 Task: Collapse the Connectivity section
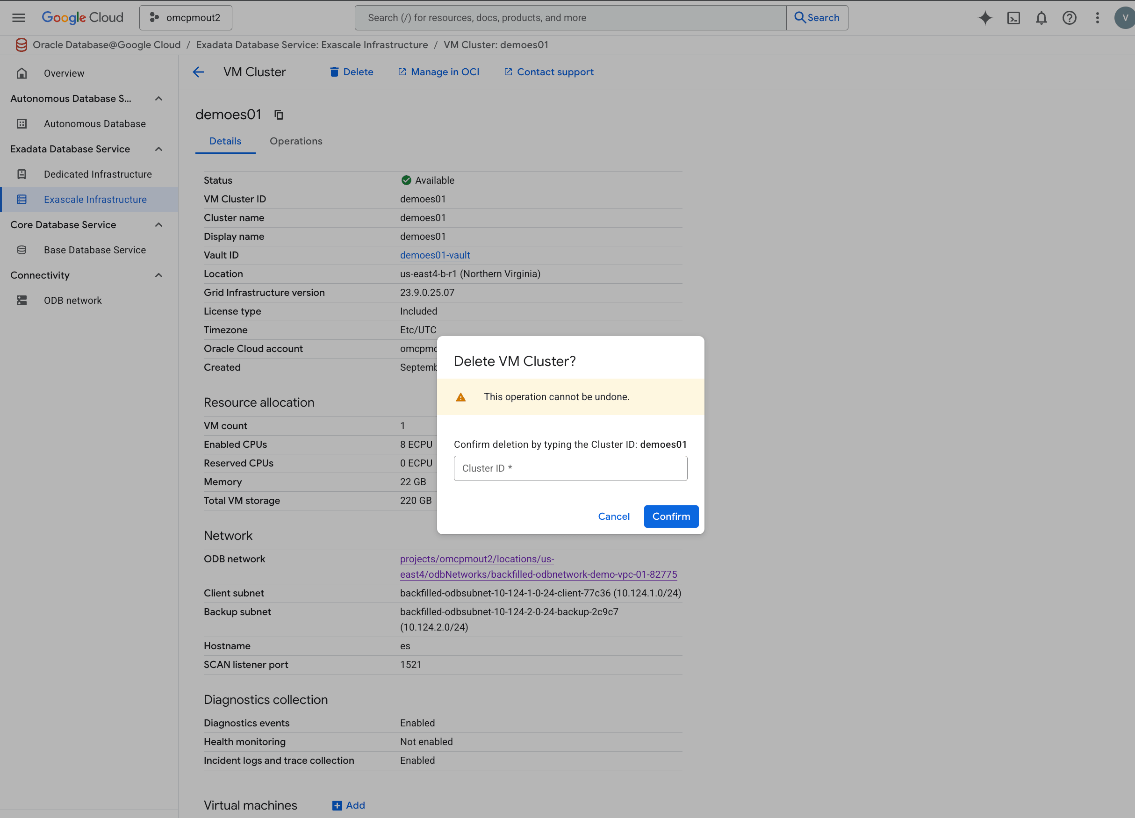coord(158,275)
